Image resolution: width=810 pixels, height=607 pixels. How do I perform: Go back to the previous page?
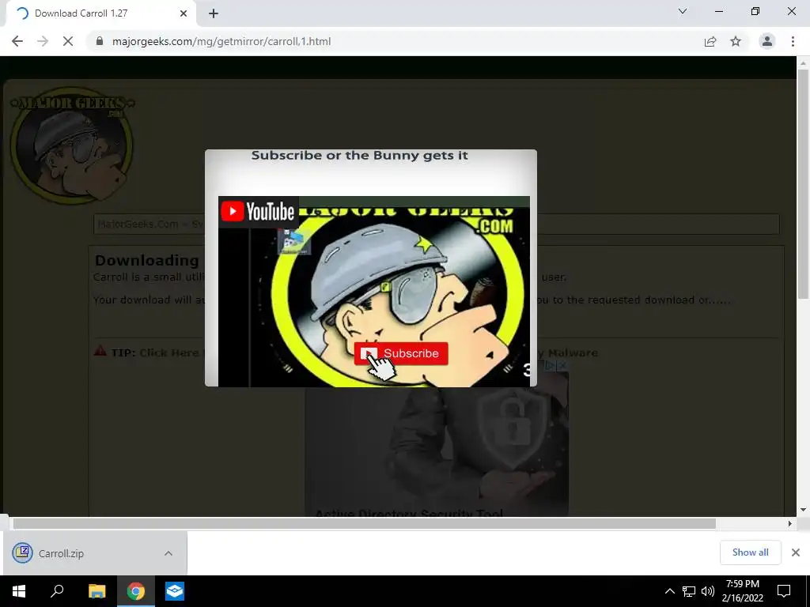pos(17,41)
